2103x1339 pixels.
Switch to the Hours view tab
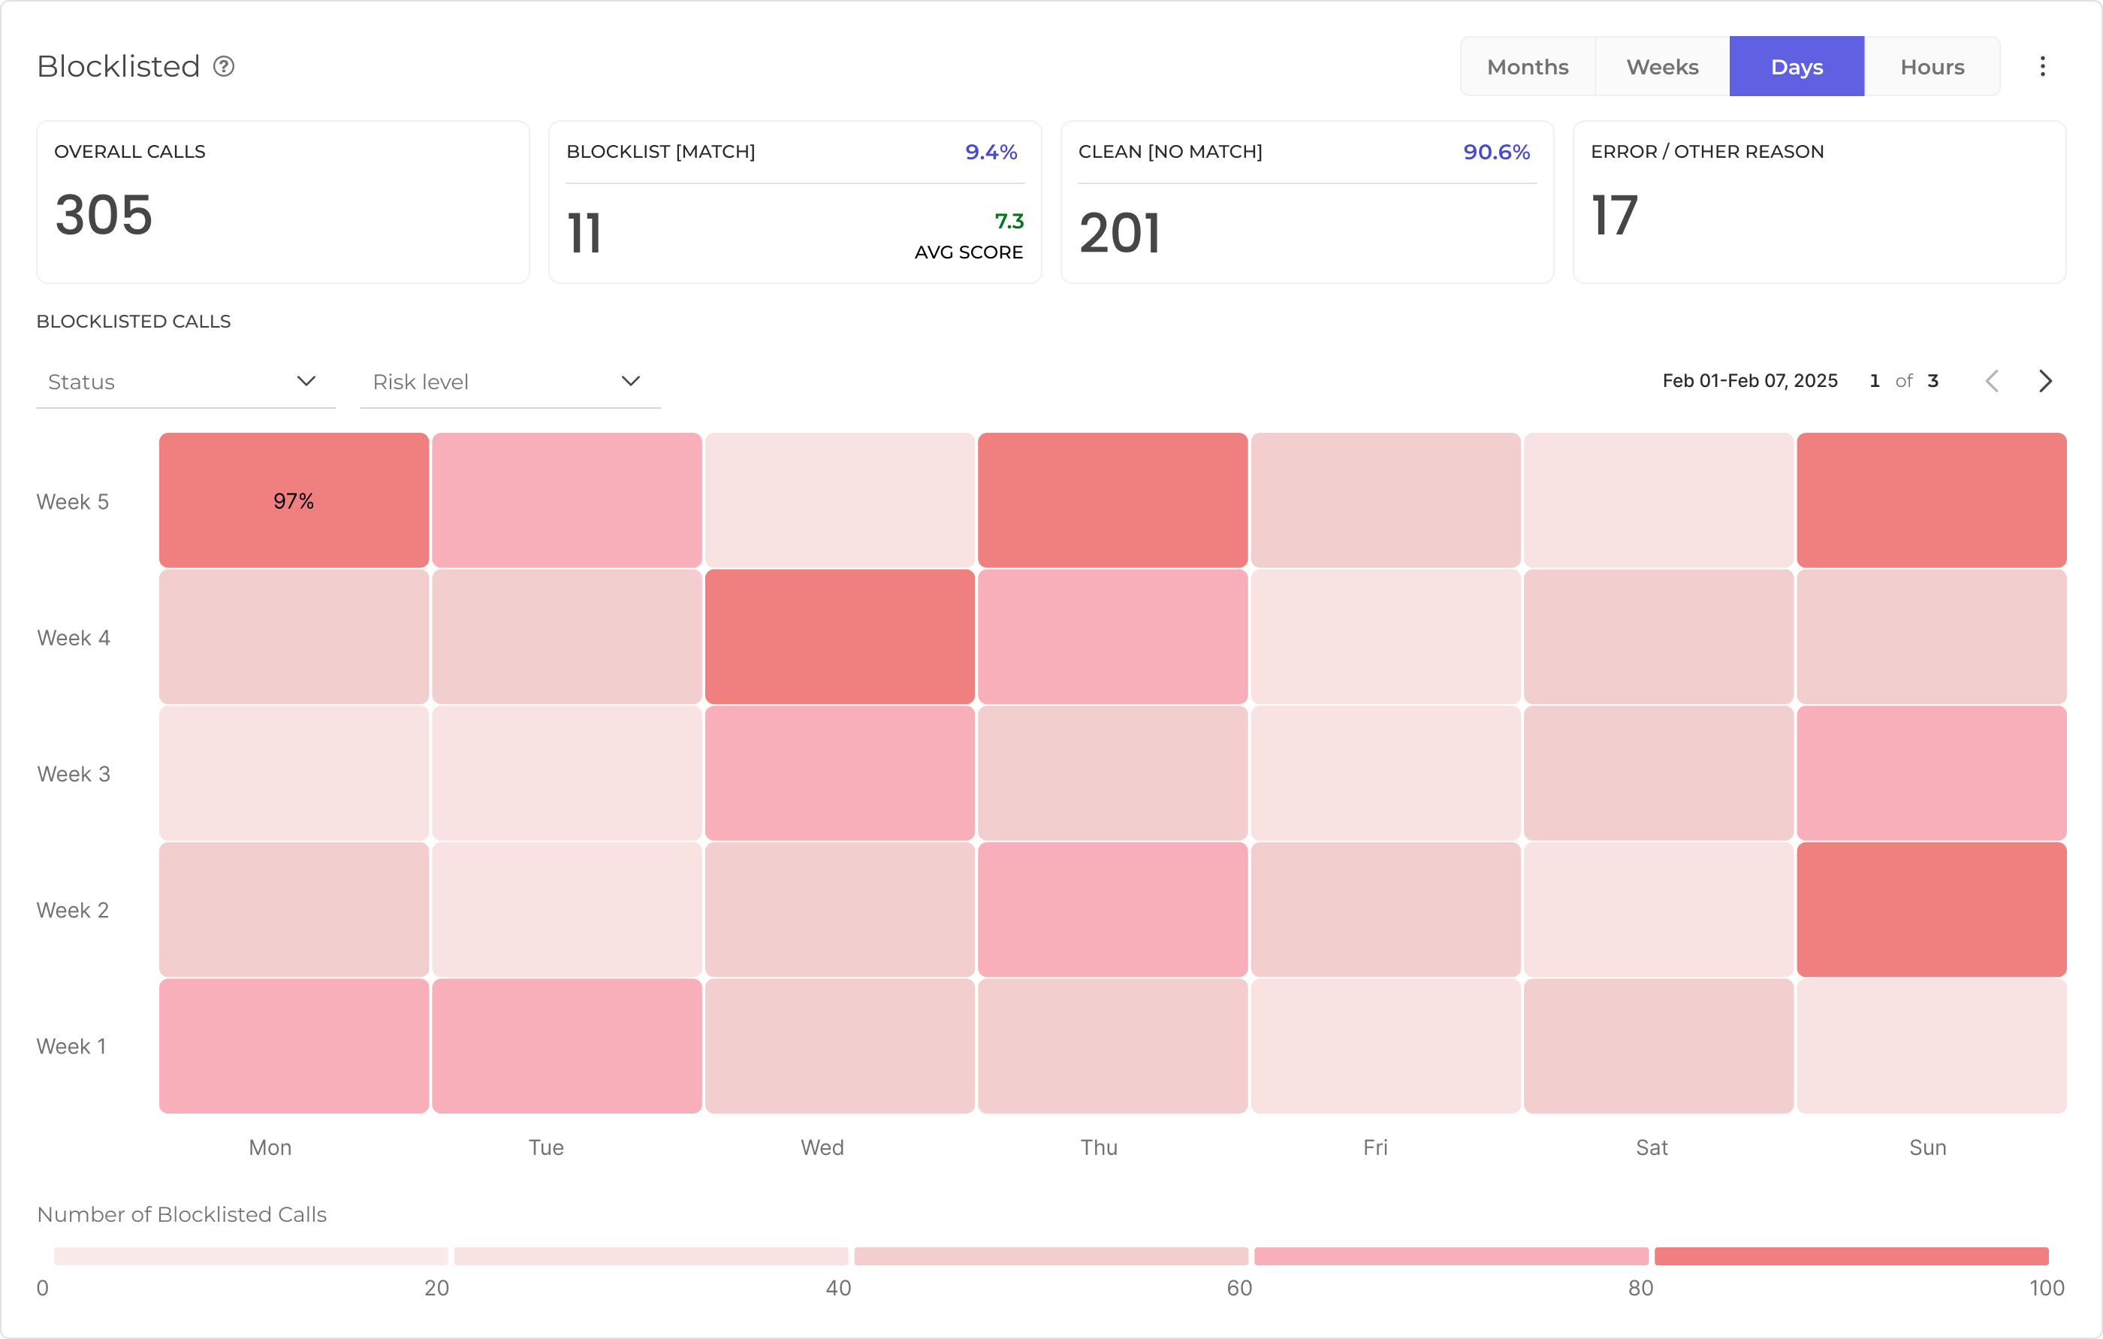click(1932, 66)
